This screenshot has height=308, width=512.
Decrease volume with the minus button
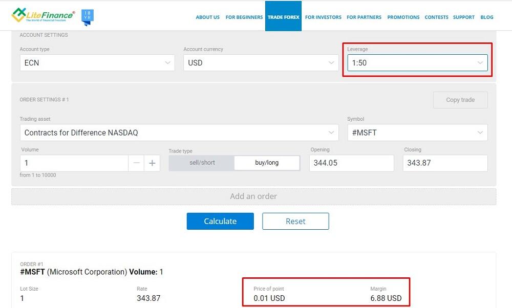136,163
